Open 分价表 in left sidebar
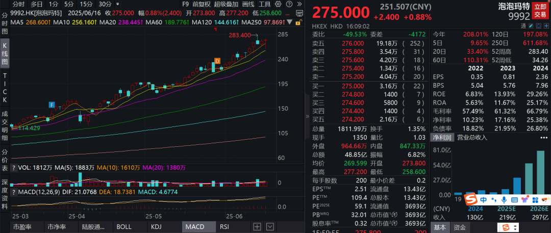The image size is (551, 233). [x=5, y=160]
